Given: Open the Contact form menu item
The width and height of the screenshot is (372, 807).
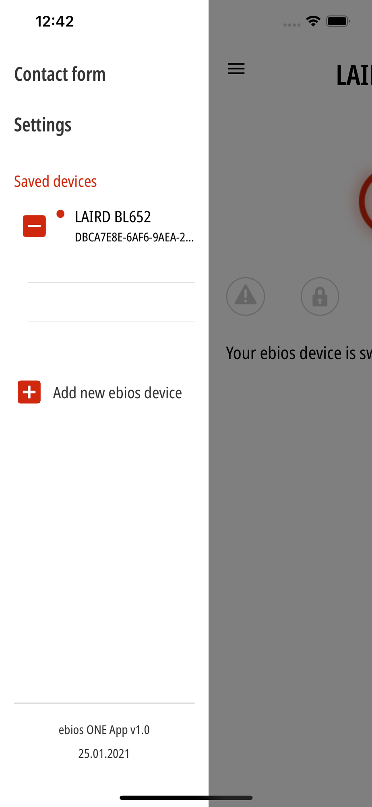Looking at the screenshot, I should click(60, 74).
